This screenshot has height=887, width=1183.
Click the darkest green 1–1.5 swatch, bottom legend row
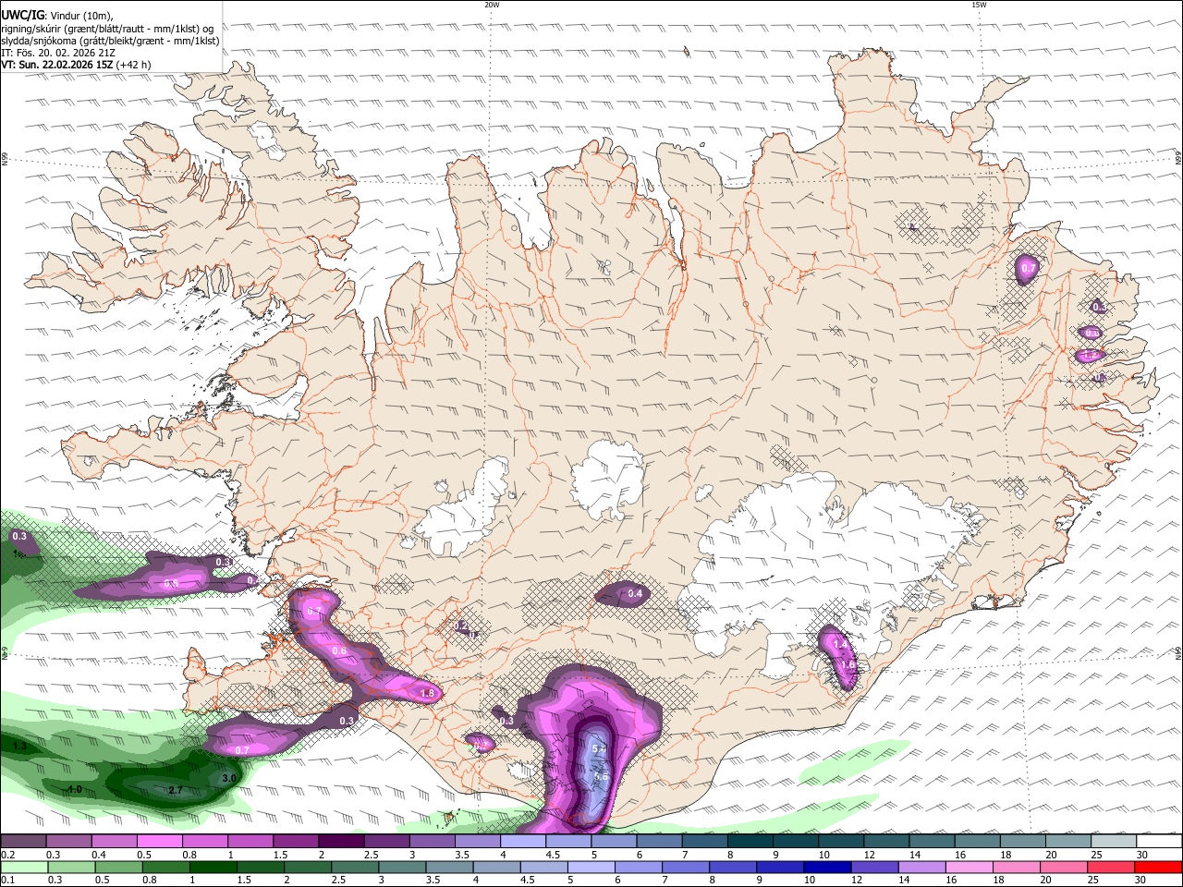[213, 868]
